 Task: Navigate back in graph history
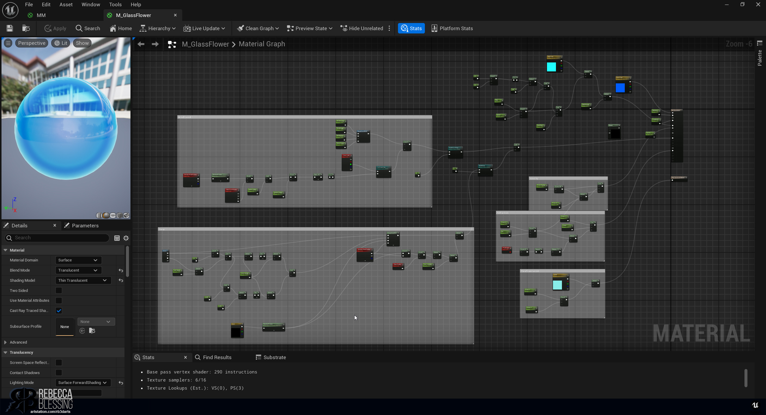coord(141,44)
